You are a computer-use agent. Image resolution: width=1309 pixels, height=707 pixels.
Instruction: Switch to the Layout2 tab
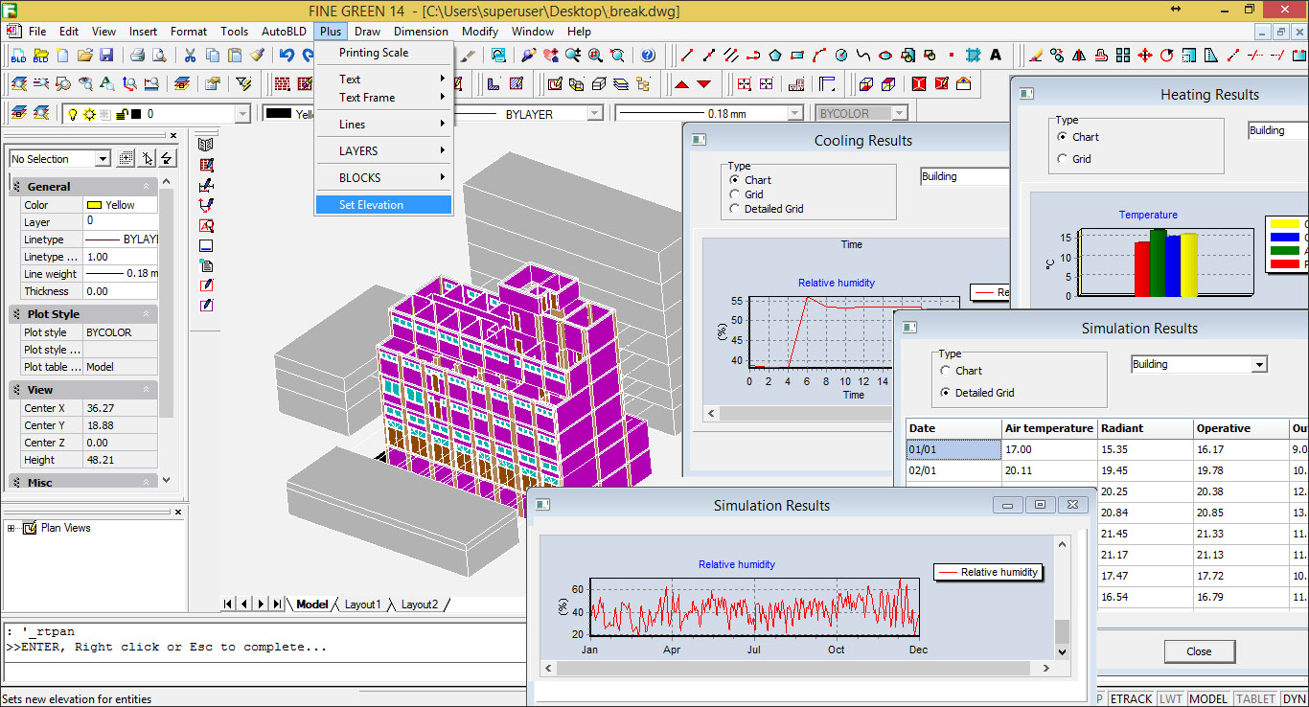coord(420,604)
